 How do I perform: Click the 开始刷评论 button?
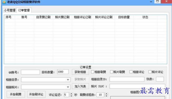(36, 94)
